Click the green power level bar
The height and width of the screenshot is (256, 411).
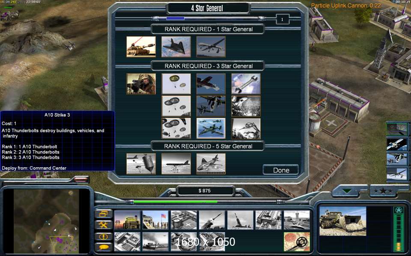(x=204, y=202)
